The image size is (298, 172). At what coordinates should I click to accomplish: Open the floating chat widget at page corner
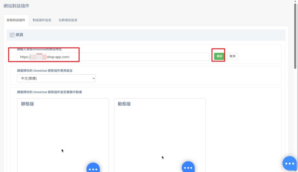click(290, 164)
